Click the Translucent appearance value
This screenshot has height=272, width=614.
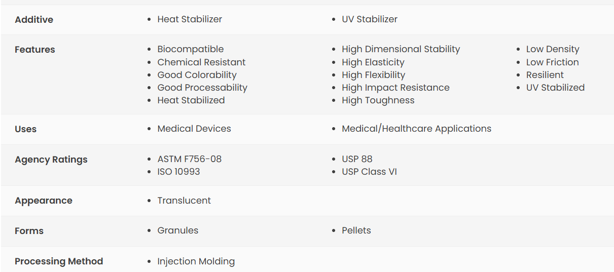[184, 201]
